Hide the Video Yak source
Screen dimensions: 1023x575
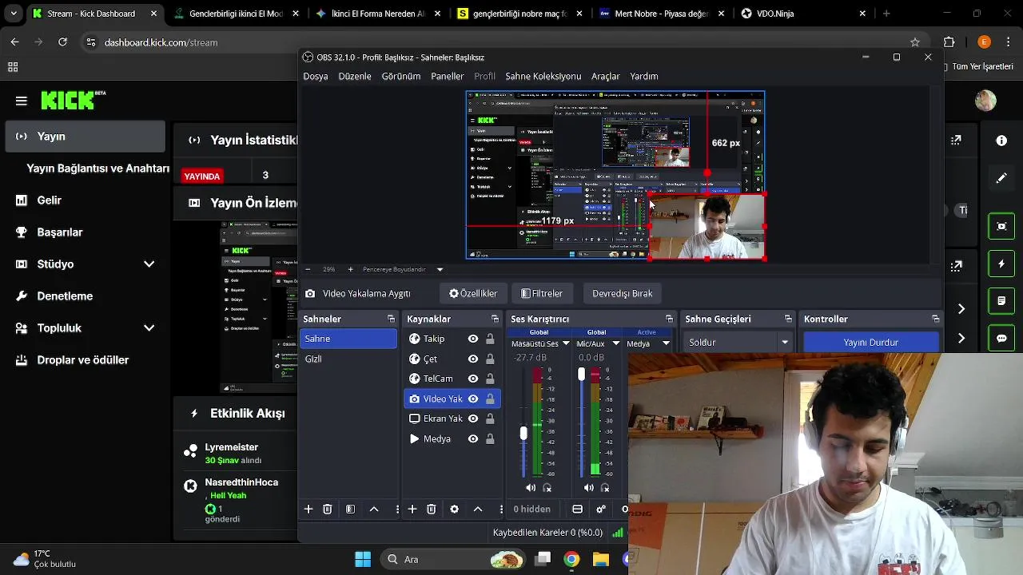pos(473,399)
